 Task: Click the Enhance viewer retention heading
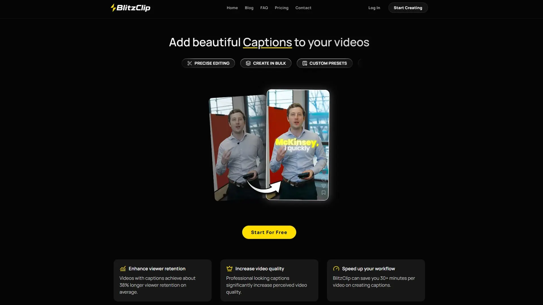pos(157,269)
